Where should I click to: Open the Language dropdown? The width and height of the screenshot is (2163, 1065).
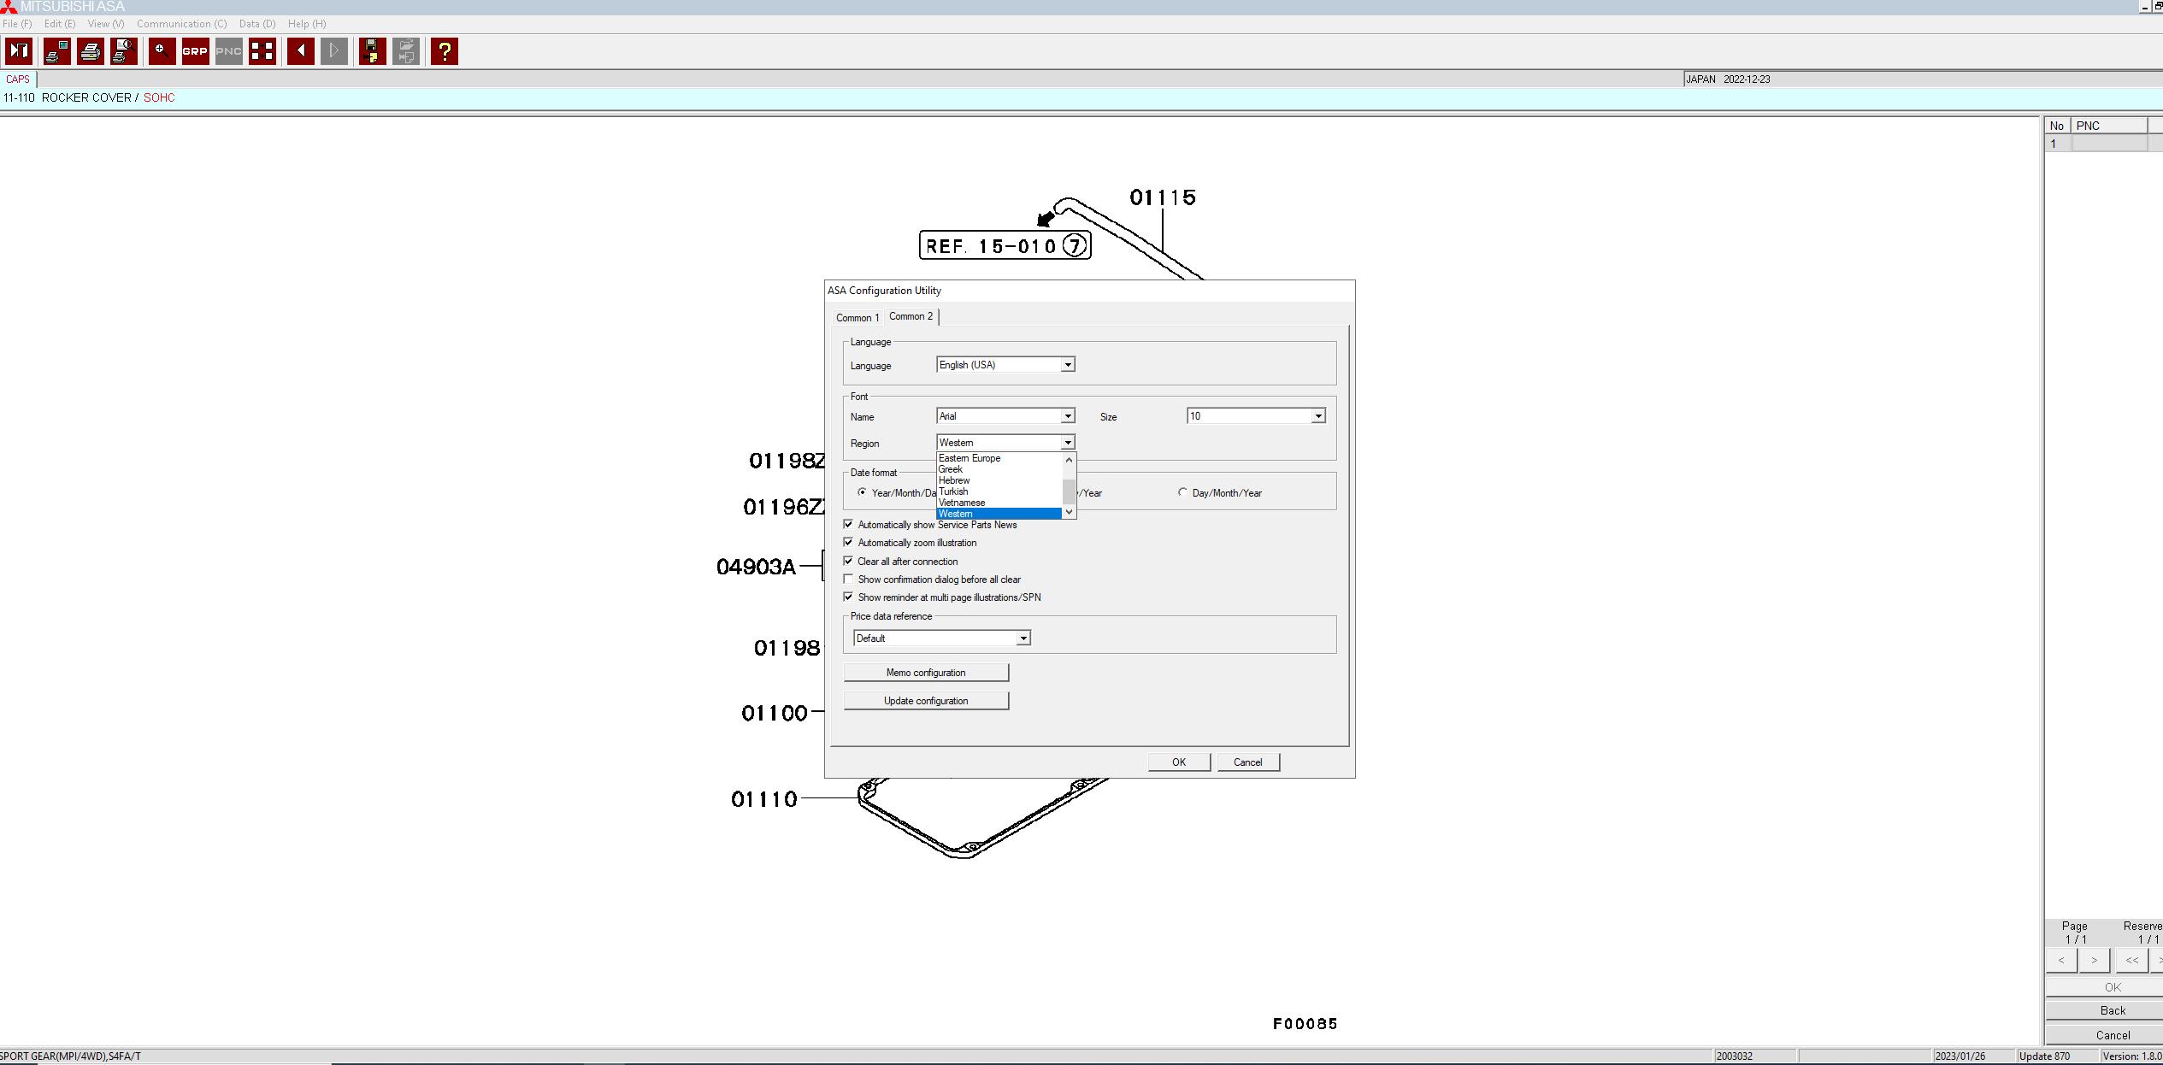click(1005, 365)
